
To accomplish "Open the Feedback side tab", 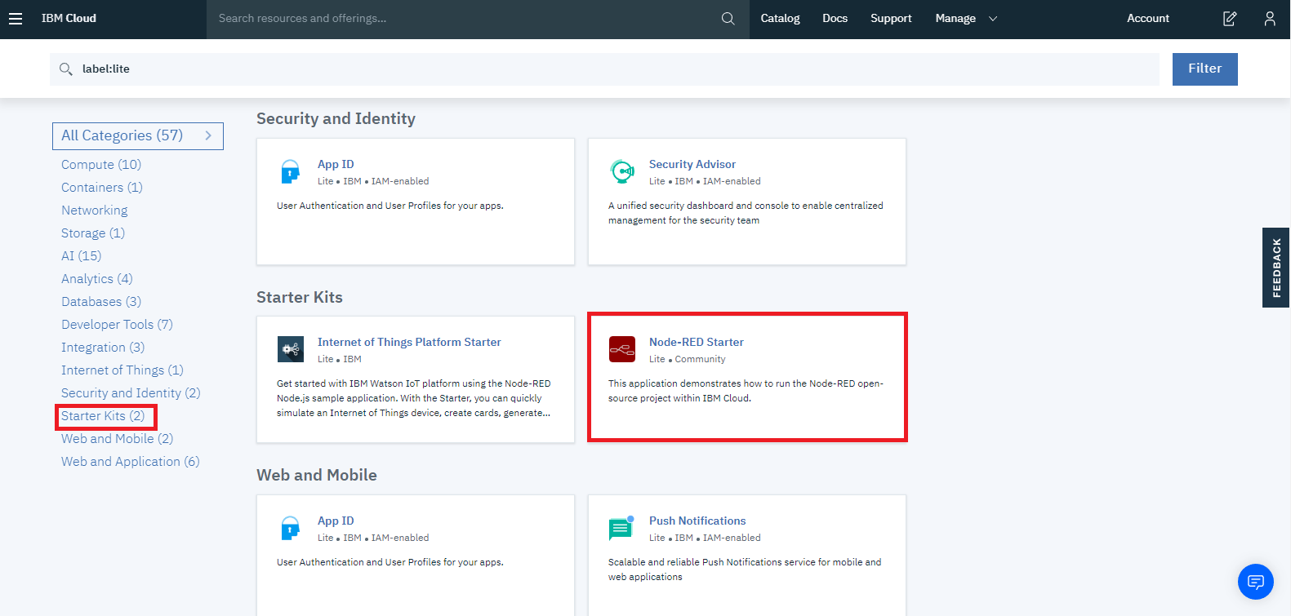I will (1276, 268).
